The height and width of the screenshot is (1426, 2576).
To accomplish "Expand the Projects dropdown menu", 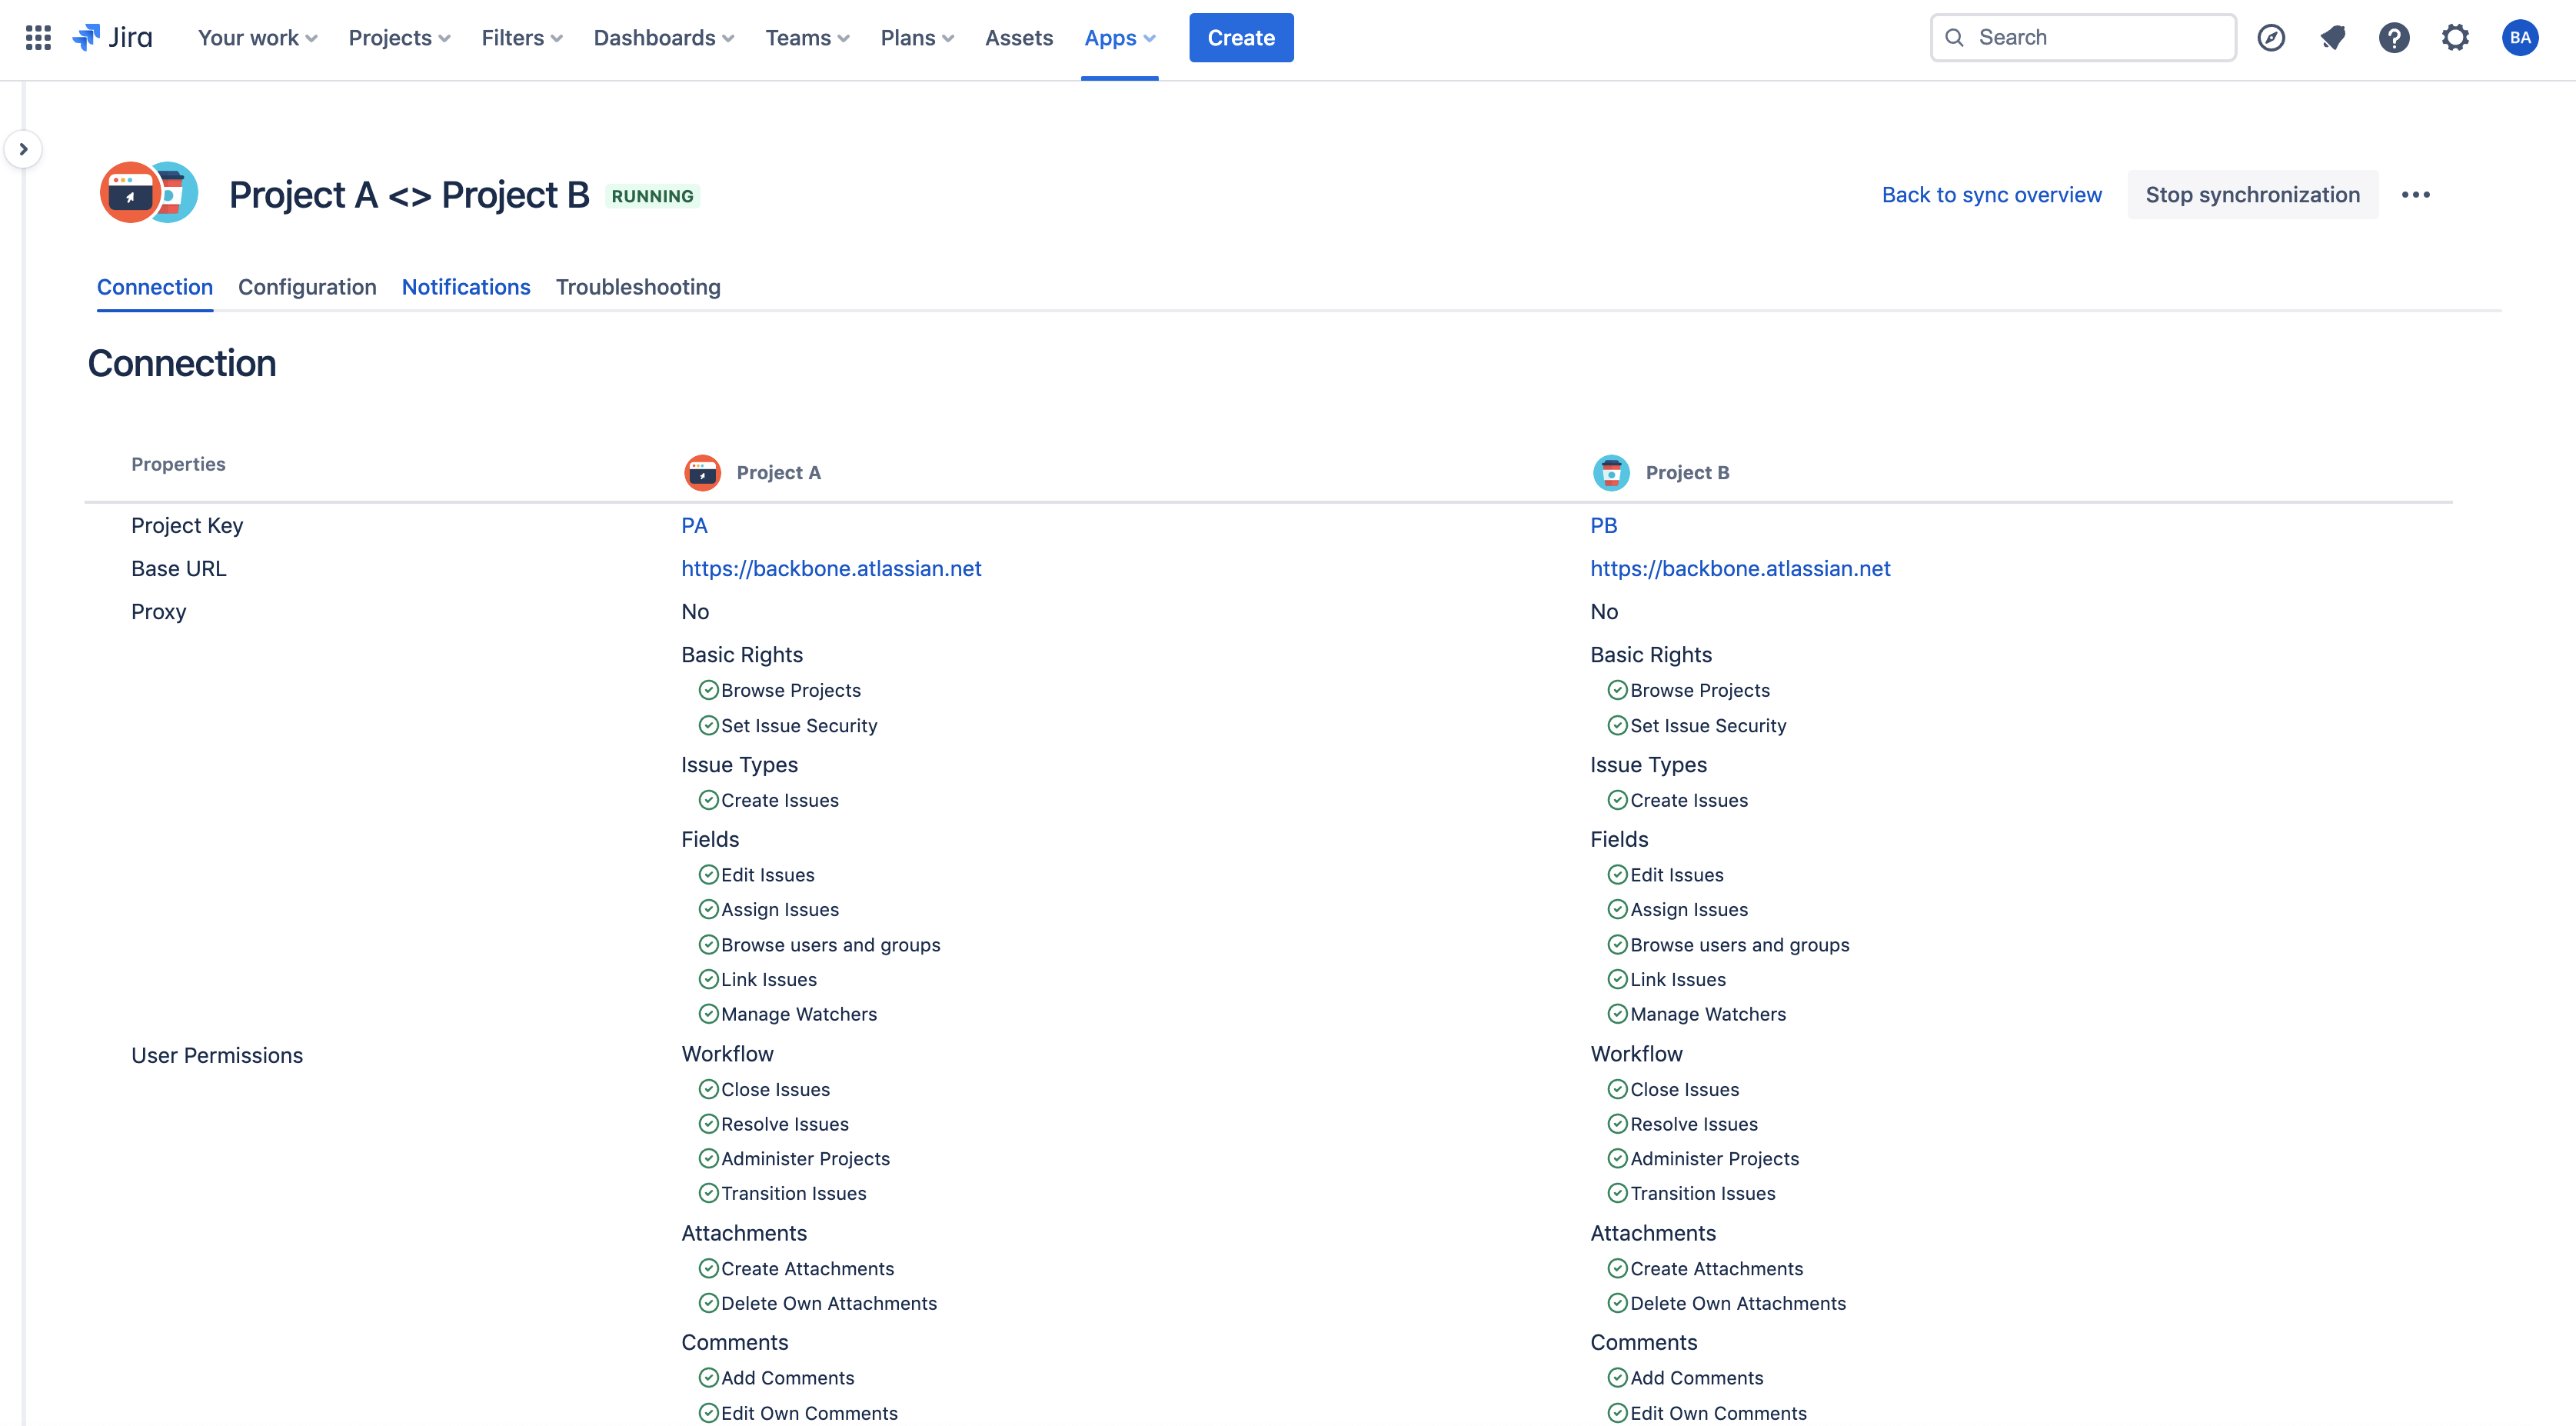I will [399, 38].
